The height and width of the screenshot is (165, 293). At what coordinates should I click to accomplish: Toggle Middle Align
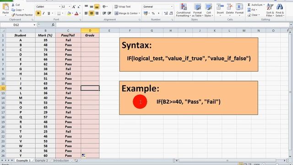92,7
